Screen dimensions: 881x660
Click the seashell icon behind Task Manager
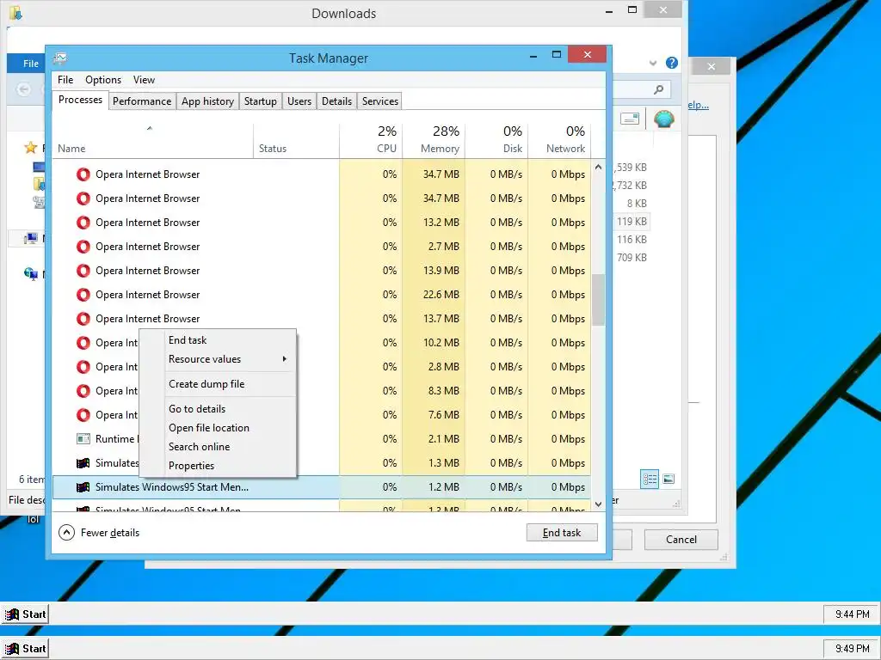coord(663,119)
